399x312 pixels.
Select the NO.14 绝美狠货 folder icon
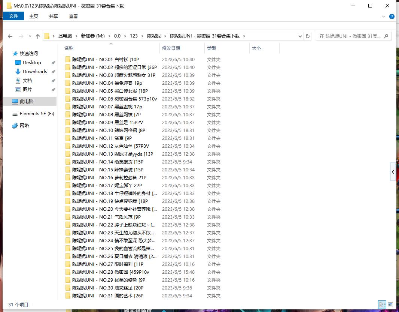point(68,162)
